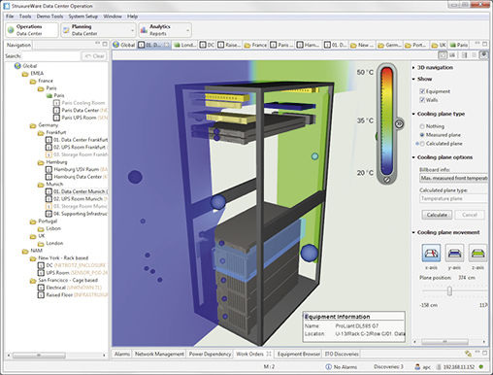The height and width of the screenshot is (375, 493).
Task: Click the icon beside 04. Supporting Infrastructure
Action: coord(49,214)
